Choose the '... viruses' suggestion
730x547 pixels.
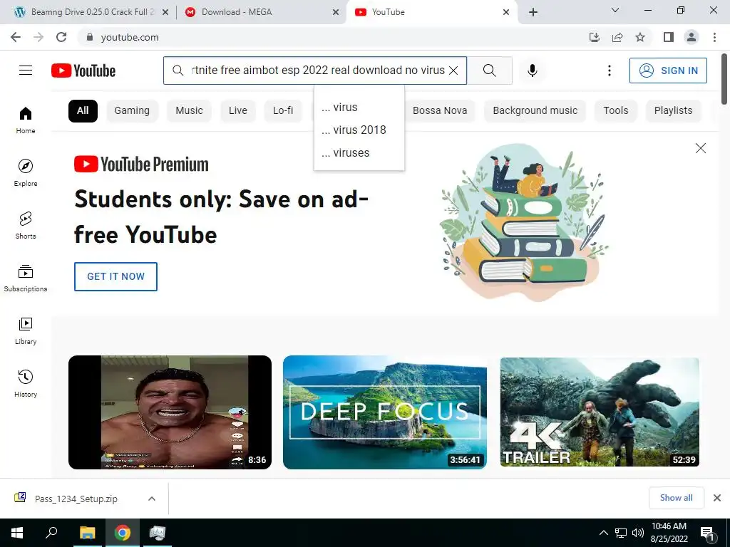pos(359,153)
